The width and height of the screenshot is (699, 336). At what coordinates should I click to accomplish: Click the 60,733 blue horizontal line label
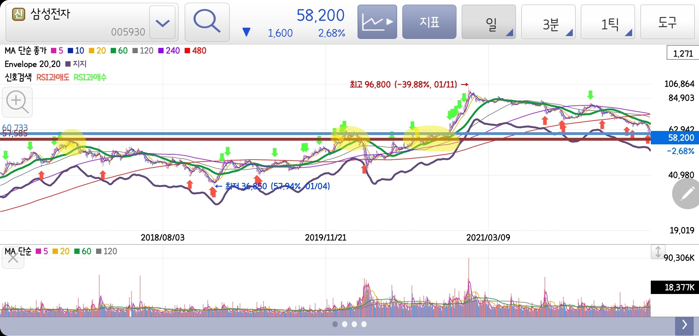15,128
